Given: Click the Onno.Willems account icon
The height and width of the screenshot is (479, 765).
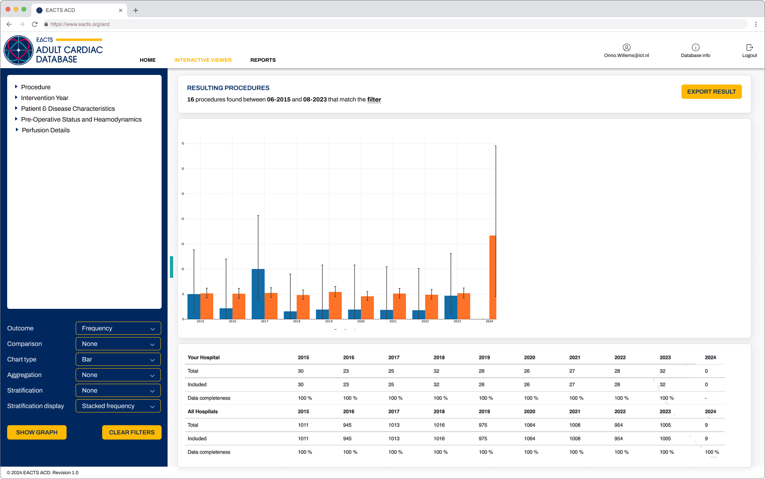Looking at the screenshot, I should [626, 47].
